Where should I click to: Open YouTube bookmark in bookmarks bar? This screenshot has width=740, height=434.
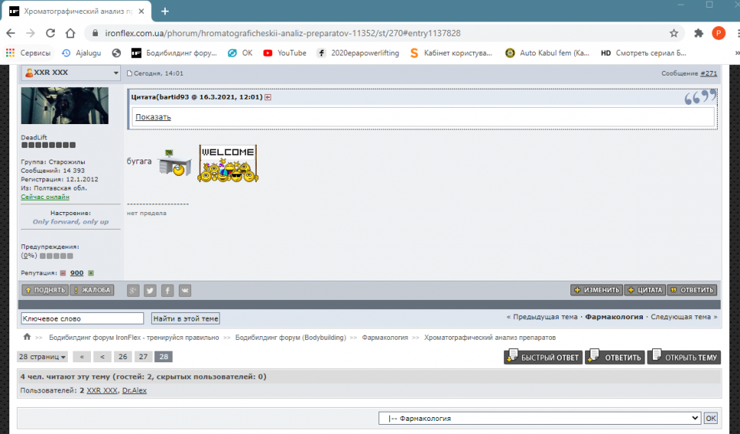[x=284, y=53]
